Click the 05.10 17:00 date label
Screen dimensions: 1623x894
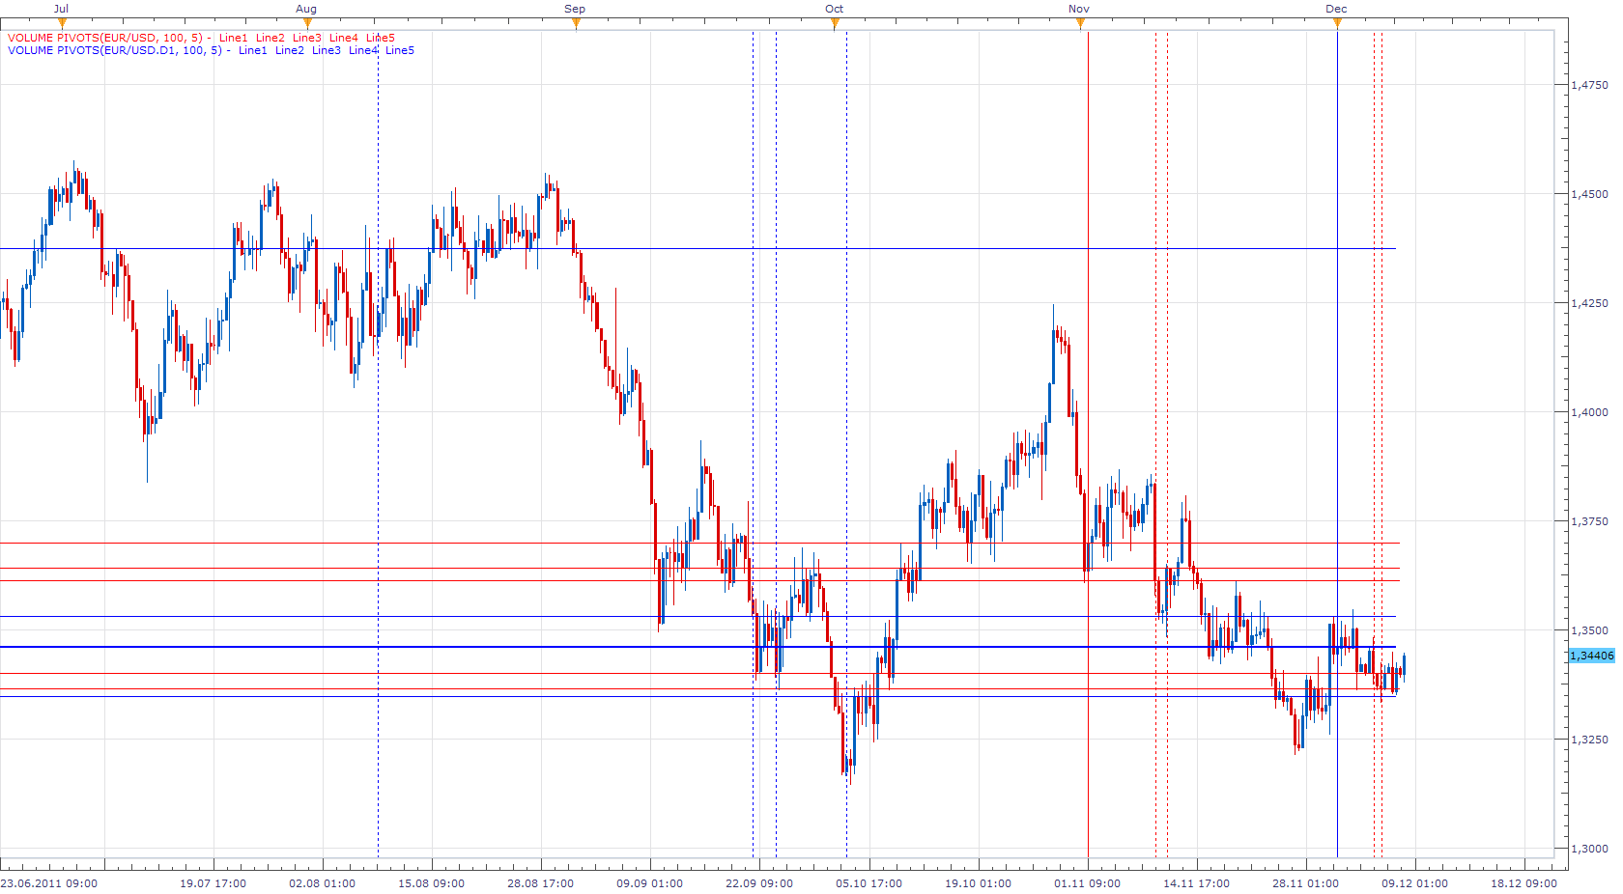click(x=869, y=883)
